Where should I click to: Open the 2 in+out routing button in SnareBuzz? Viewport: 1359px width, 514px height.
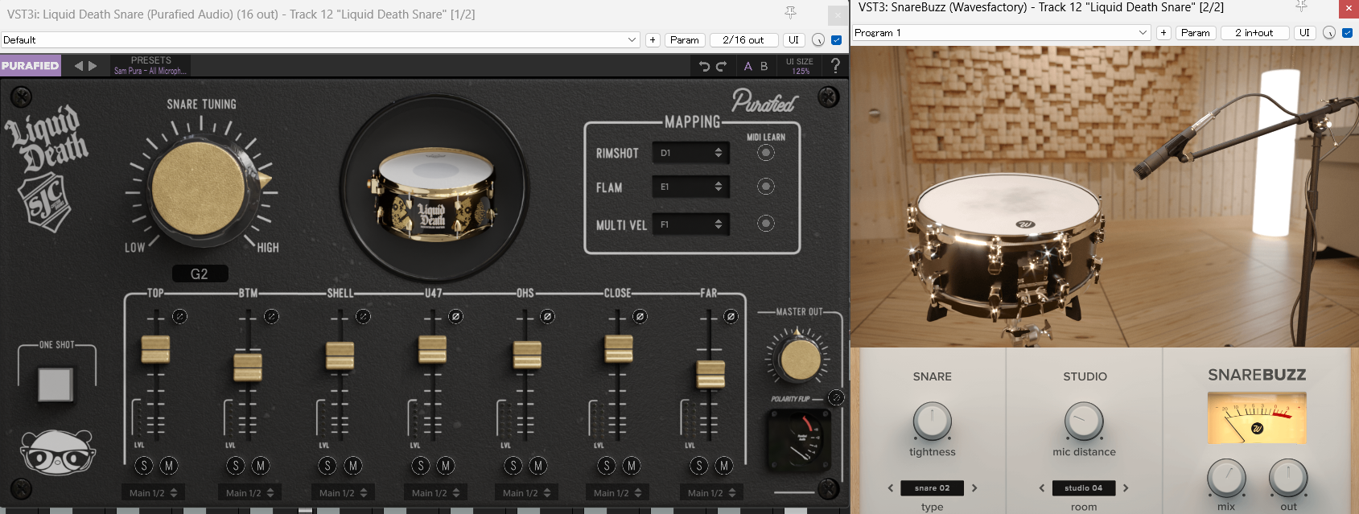[x=1254, y=33]
